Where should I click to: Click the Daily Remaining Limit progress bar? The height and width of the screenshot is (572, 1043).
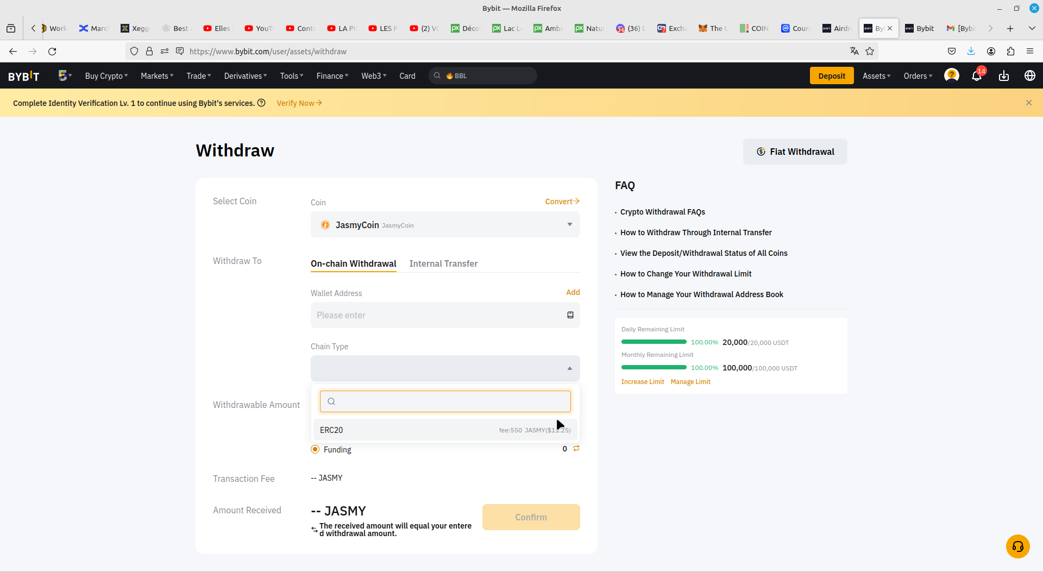(x=654, y=342)
